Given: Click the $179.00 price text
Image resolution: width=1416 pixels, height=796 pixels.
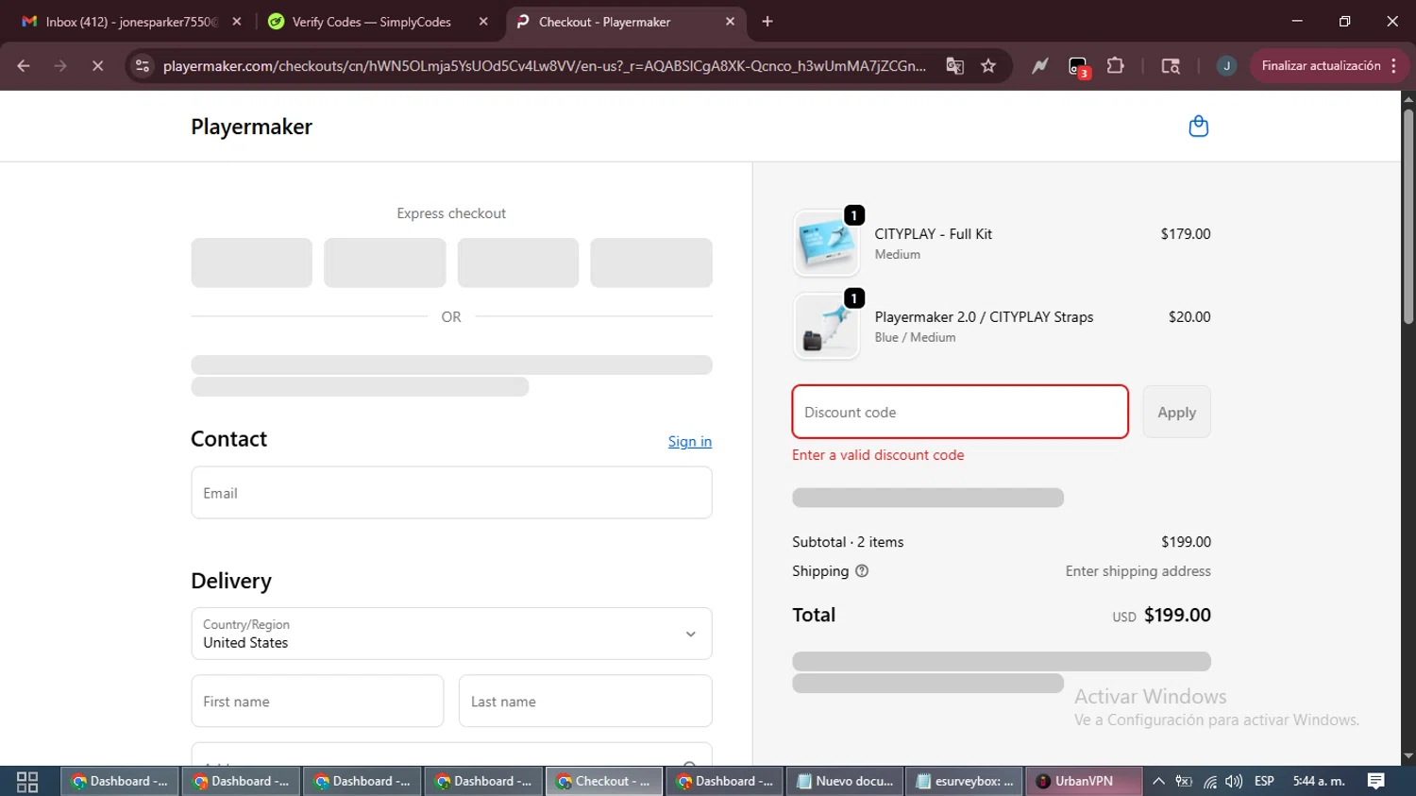Looking at the screenshot, I should [x=1186, y=234].
